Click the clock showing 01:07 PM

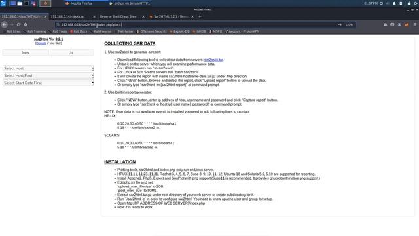click(371, 3)
